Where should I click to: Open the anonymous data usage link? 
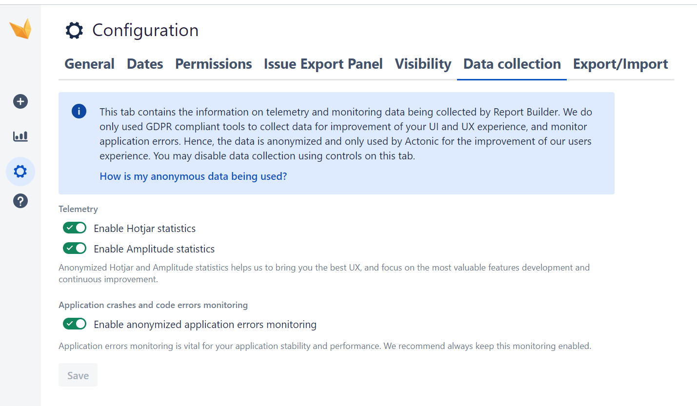click(x=193, y=176)
